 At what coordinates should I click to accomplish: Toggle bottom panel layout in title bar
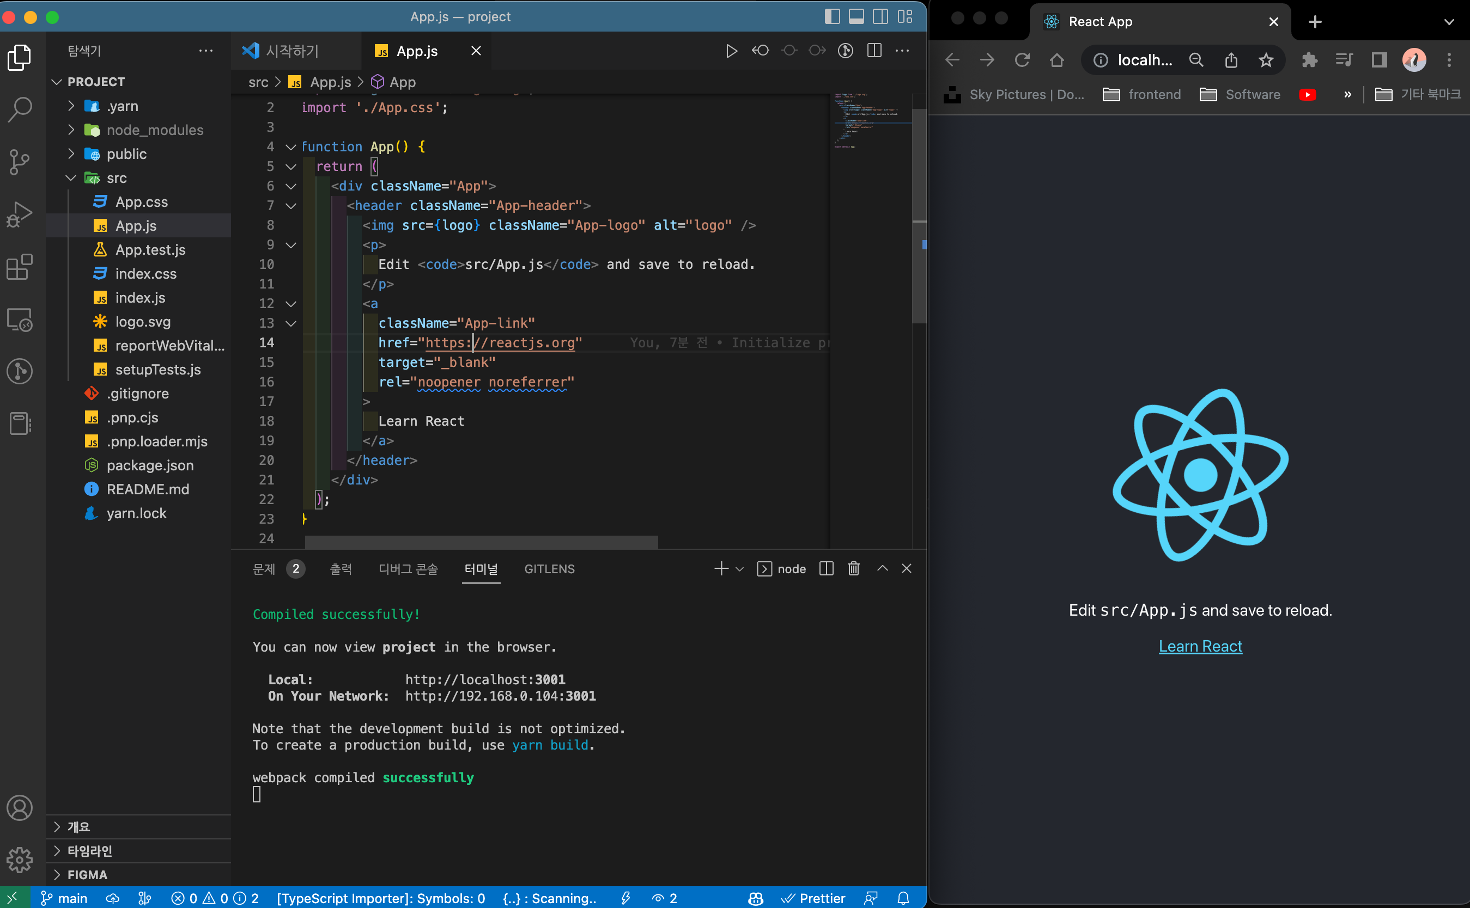(856, 16)
